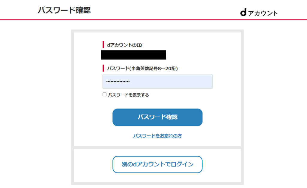
Task: Click the dアカウントのID label
Action: point(124,45)
